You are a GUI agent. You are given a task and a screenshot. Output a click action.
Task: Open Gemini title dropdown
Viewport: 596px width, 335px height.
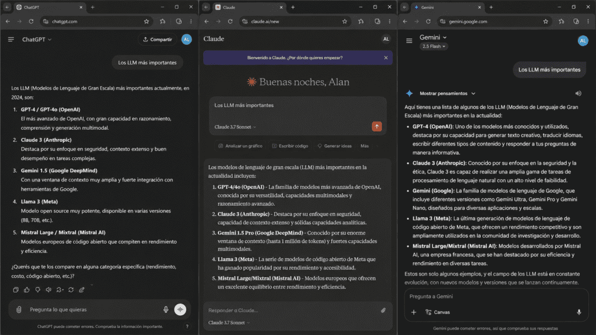433,37
